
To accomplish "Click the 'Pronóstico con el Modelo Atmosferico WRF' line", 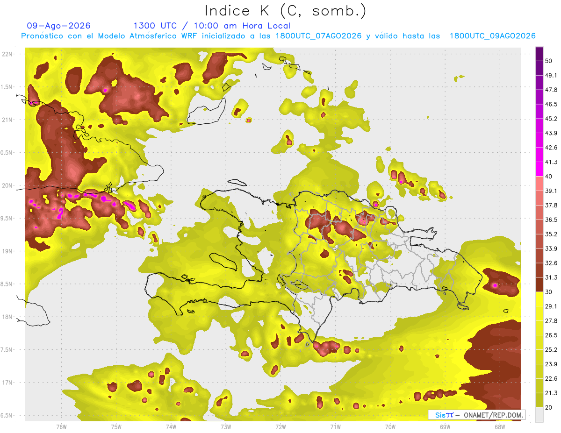I will point(279,36).
